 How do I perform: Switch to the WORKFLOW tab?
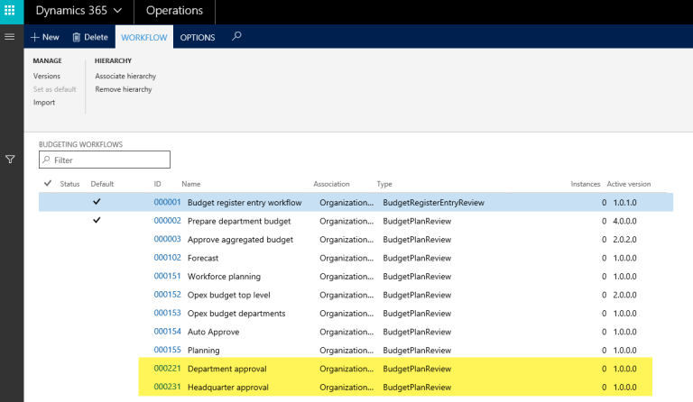[x=143, y=37]
